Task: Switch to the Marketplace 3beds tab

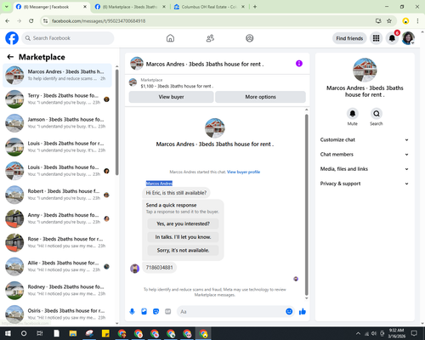Action: click(x=130, y=7)
